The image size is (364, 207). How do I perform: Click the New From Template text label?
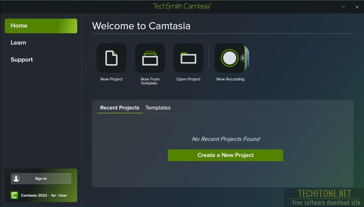pyautogui.click(x=150, y=81)
